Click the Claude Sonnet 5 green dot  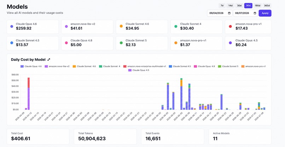point(121,43)
